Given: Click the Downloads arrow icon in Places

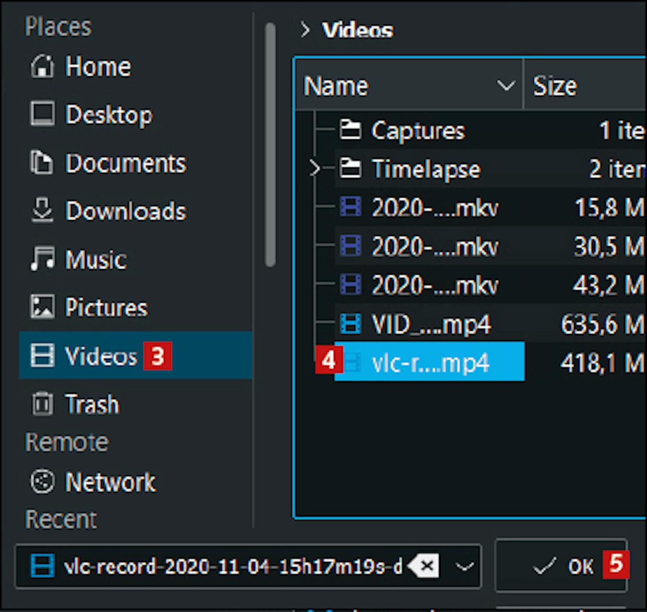Looking at the screenshot, I should (x=42, y=210).
